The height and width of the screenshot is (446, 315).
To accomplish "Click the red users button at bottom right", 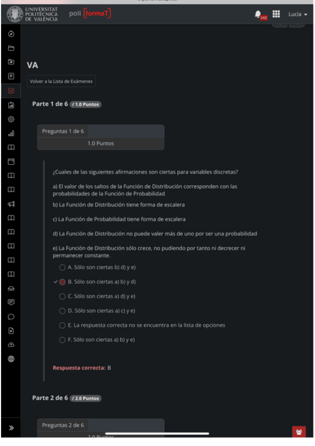I will point(299,432).
